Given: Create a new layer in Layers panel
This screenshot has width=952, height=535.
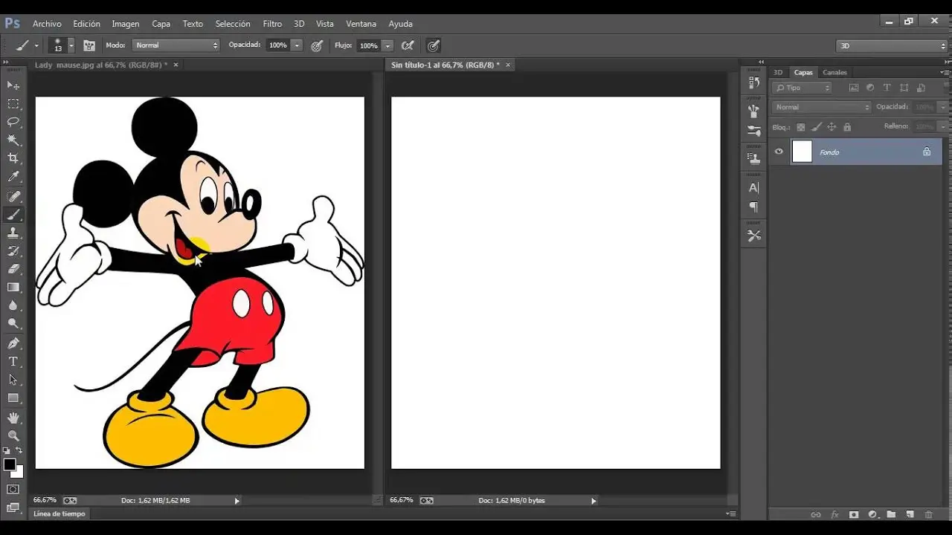Looking at the screenshot, I should pyautogui.click(x=909, y=514).
